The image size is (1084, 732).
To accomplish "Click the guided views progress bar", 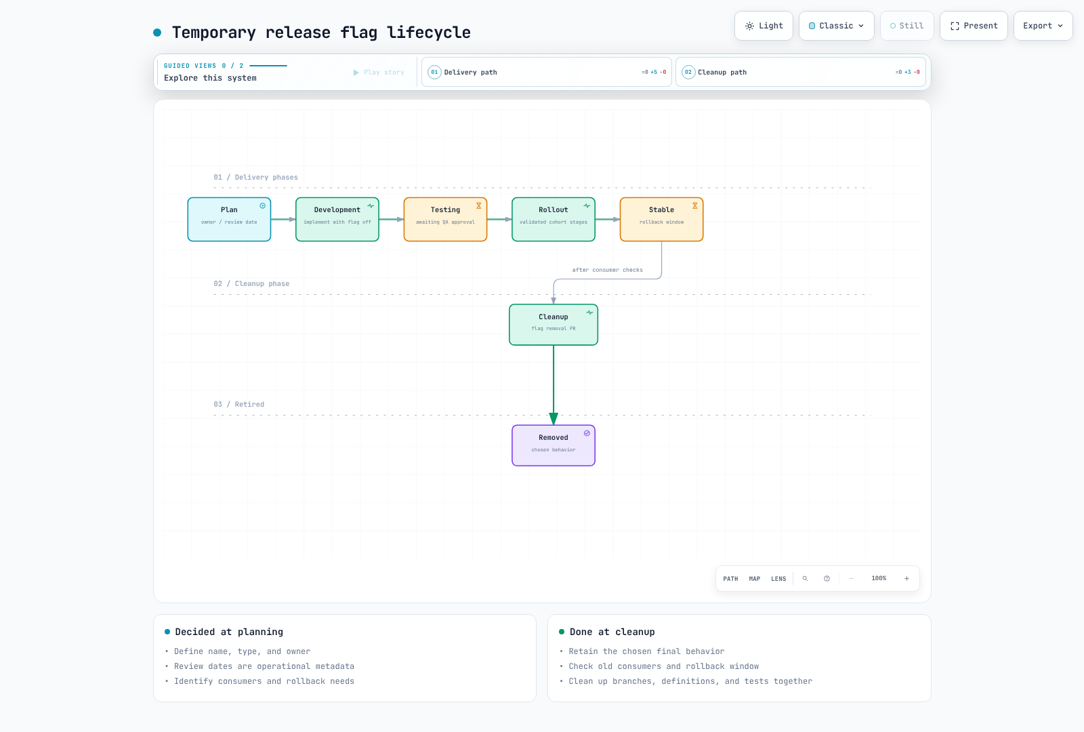I will (268, 66).
